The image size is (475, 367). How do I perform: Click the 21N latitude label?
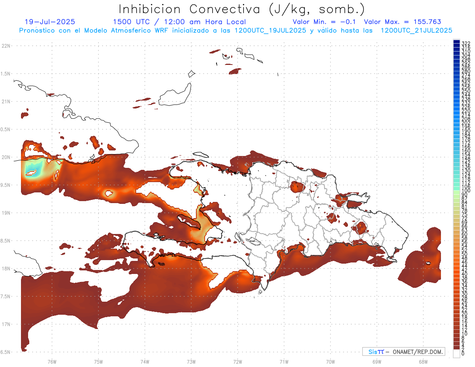(6, 101)
